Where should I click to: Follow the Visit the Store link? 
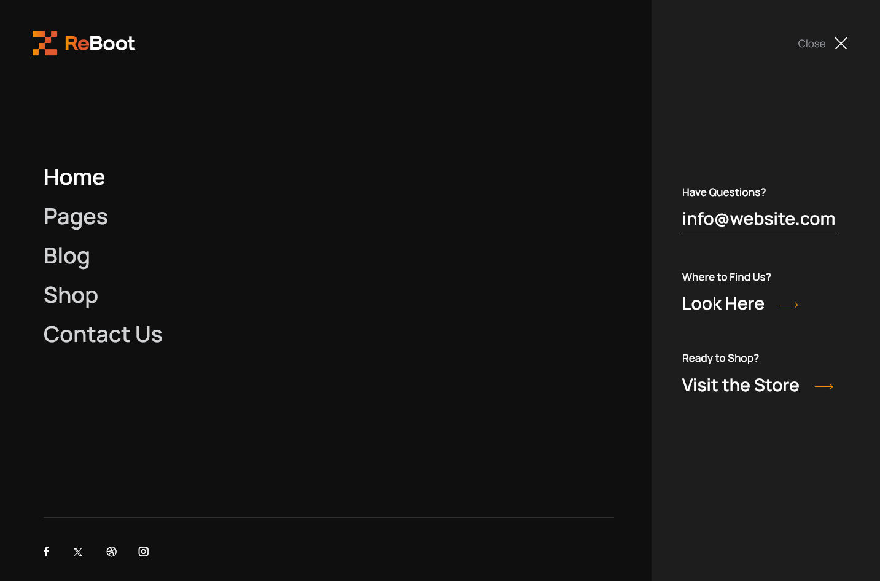click(741, 385)
